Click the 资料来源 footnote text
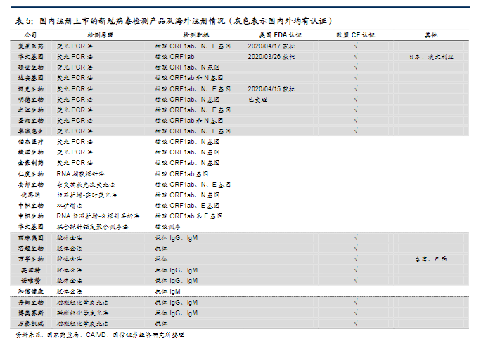This screenshot has width=481, height=342. (x=98, y=335)
